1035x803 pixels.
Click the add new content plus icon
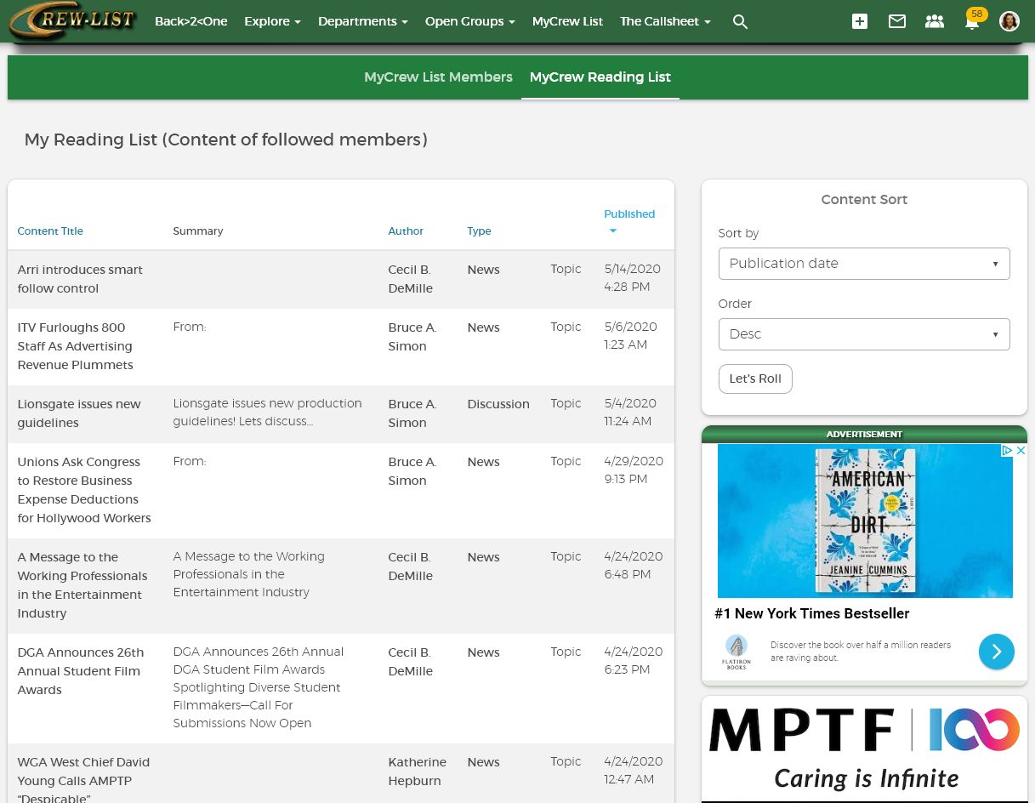pyautogui.click(x=860, y=22)
